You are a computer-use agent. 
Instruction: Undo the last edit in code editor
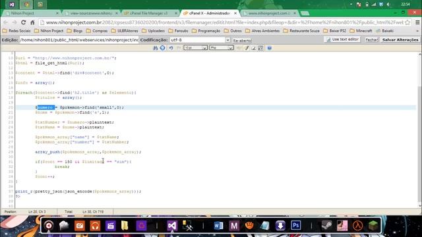tap(171, 48)
